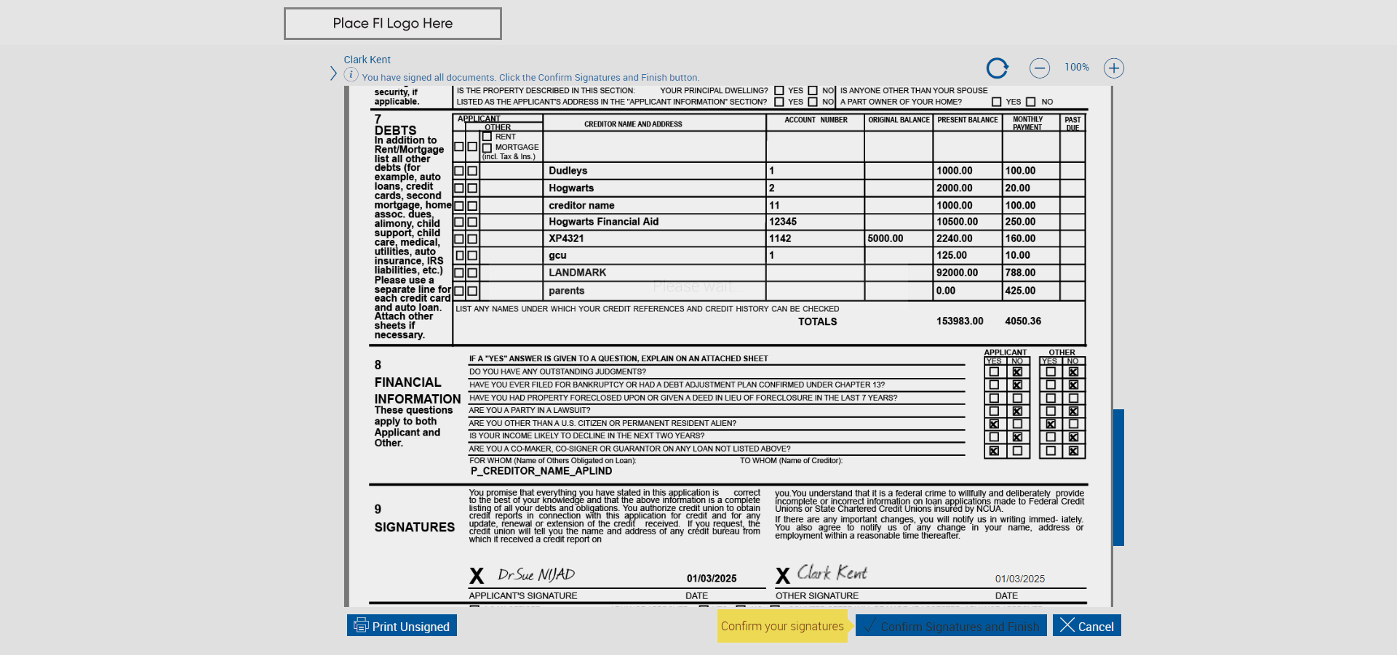1397x655 pixels.
Task: Click the XP4321 present balance 2240.00
Action: 955,238
